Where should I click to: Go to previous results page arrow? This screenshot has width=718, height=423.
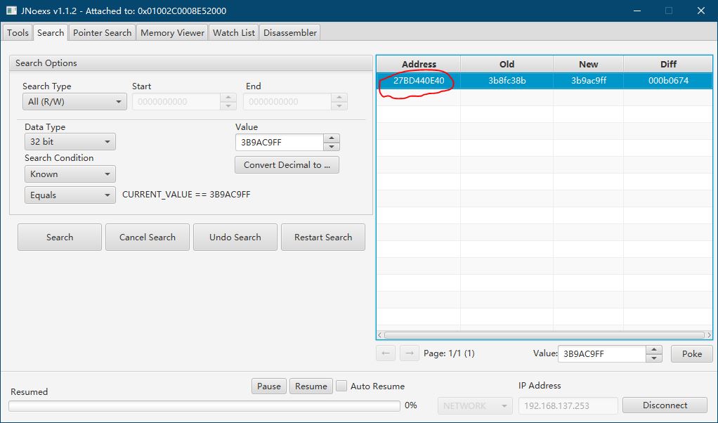click(x=386, y=353)
